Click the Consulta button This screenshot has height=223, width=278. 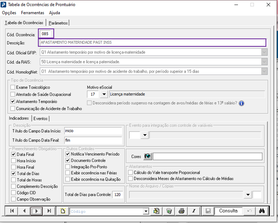(x=228, y=211)
